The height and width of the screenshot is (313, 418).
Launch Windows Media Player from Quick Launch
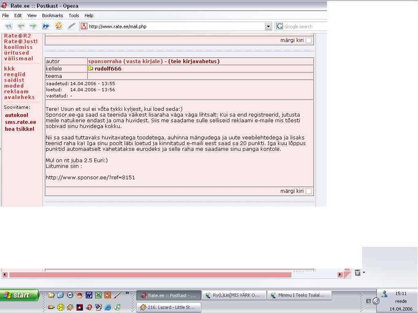(70, 295)
